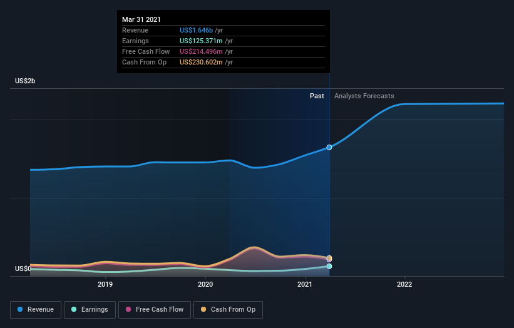Click the US$1.646b revenue value
The image size is (514, 328).
[197, 30]
